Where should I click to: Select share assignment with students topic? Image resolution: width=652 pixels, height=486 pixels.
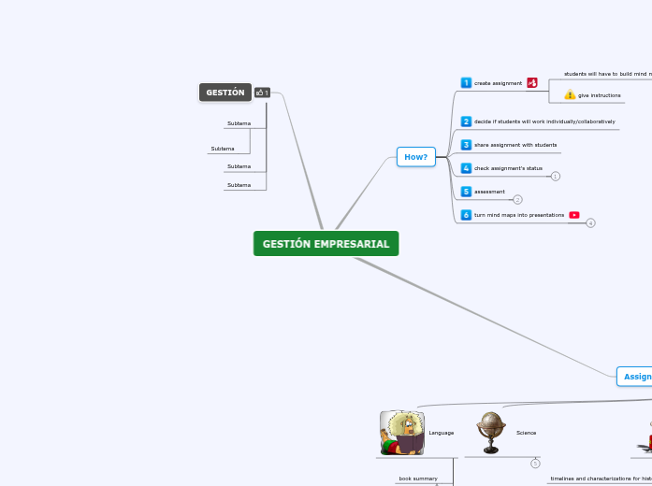(x=515, y=145)
